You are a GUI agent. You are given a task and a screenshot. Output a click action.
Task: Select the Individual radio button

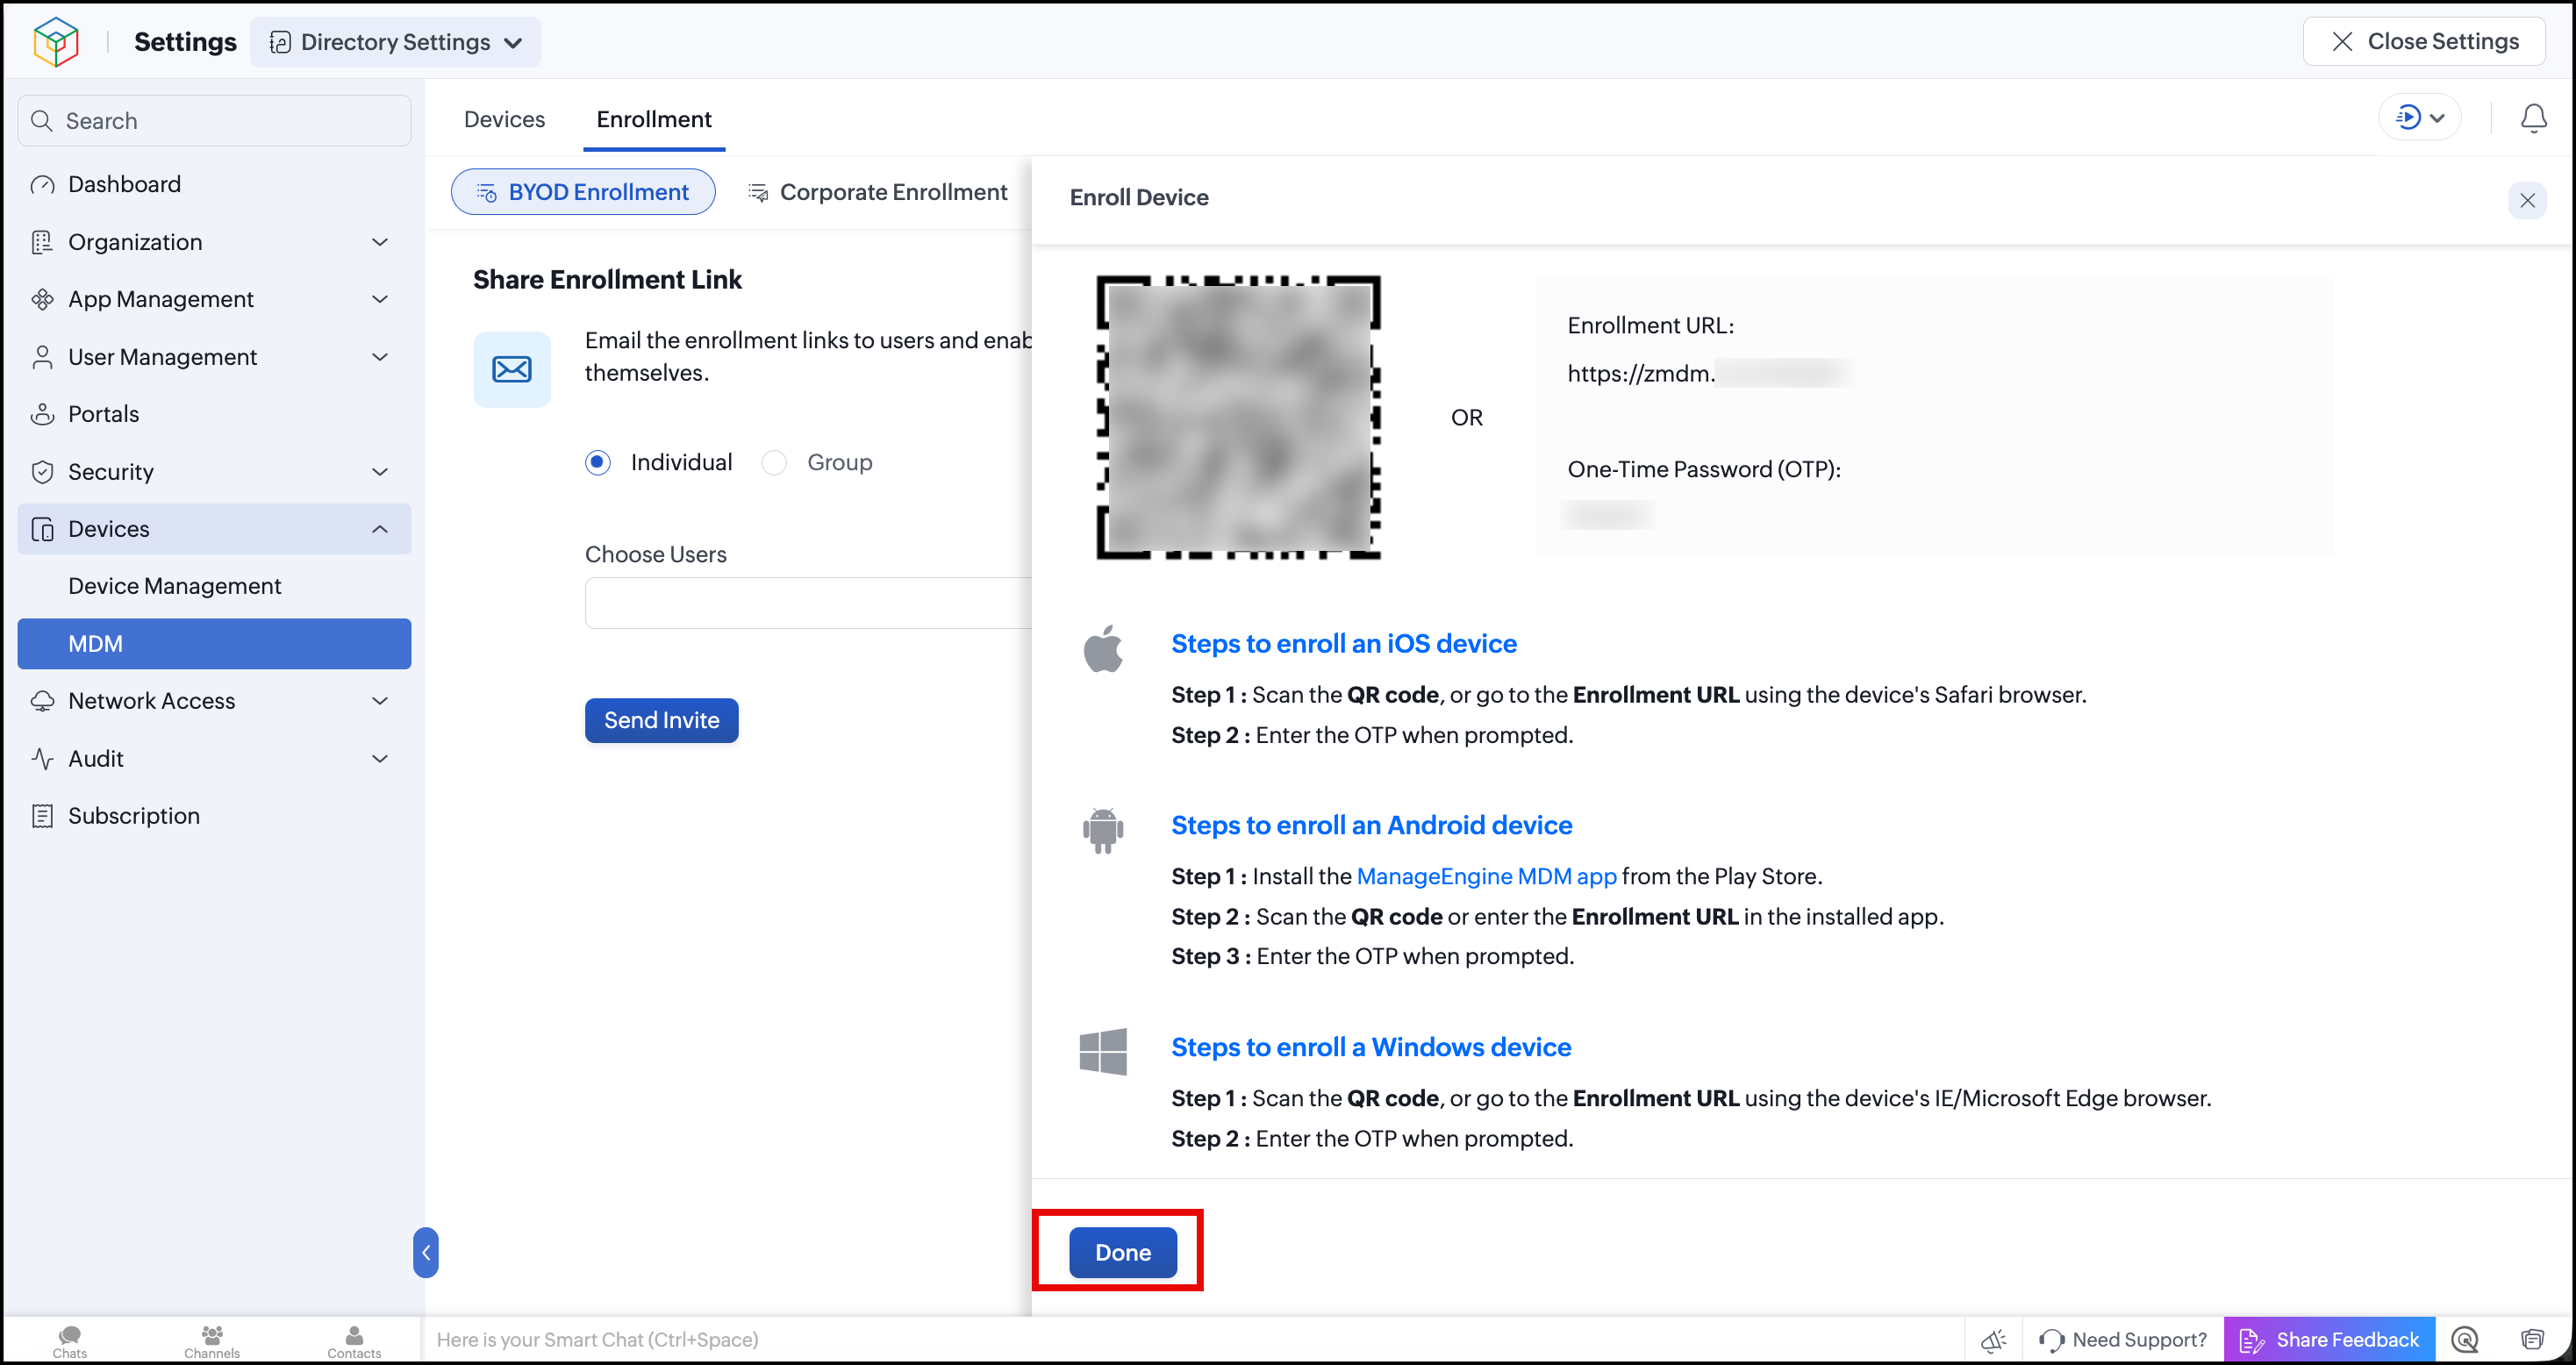(598, 462)
